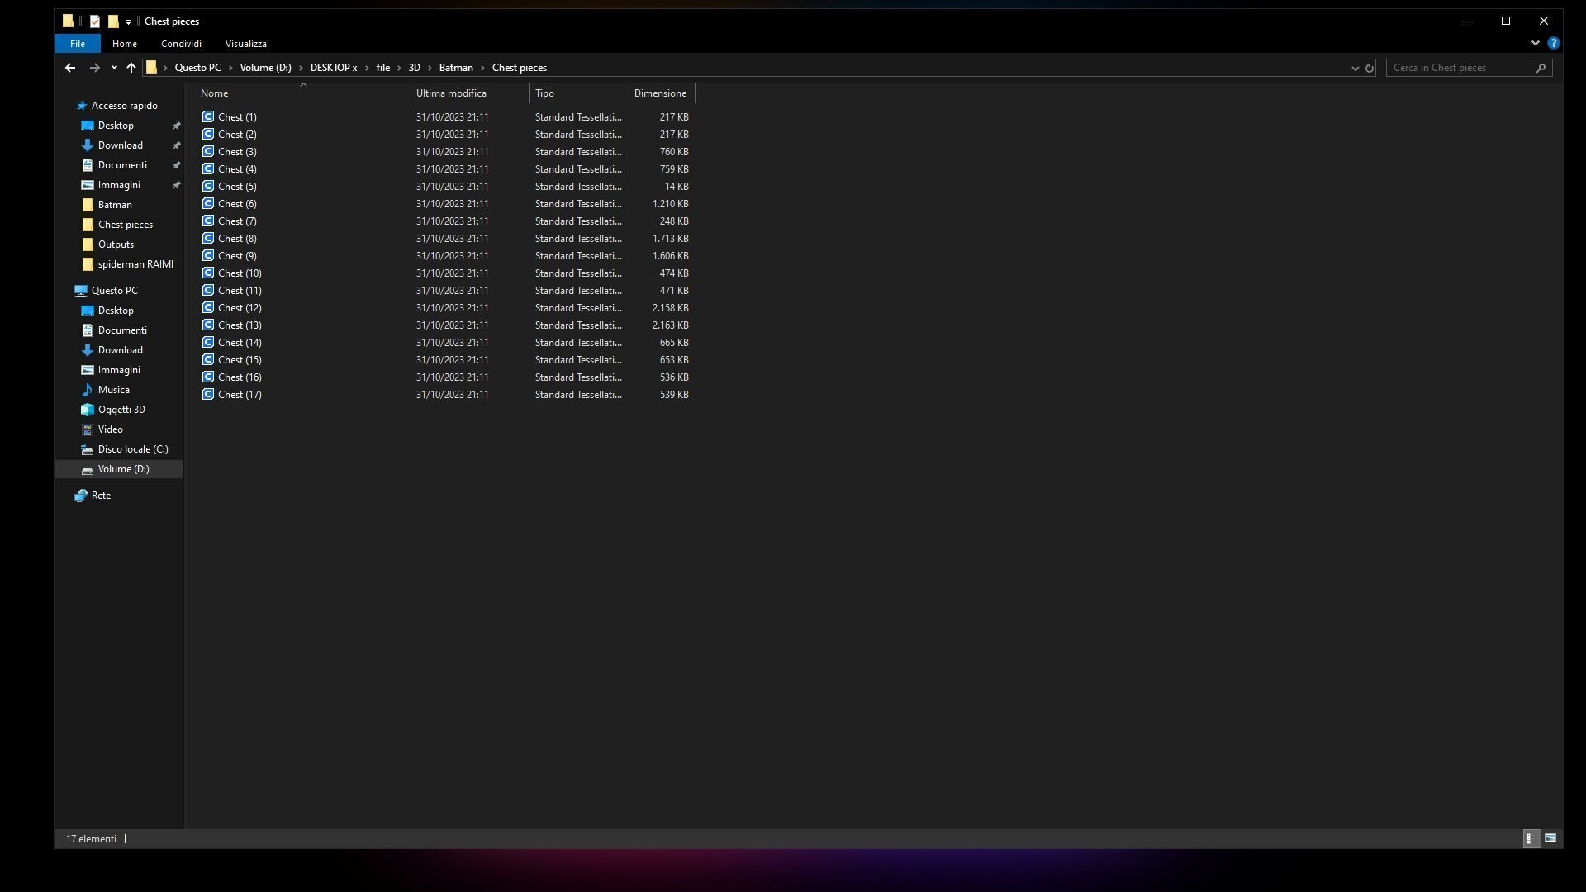The image size is (1586, 892).
Task: Click the Properties quick access toolbar icon
Action: (x=95, y=21)
